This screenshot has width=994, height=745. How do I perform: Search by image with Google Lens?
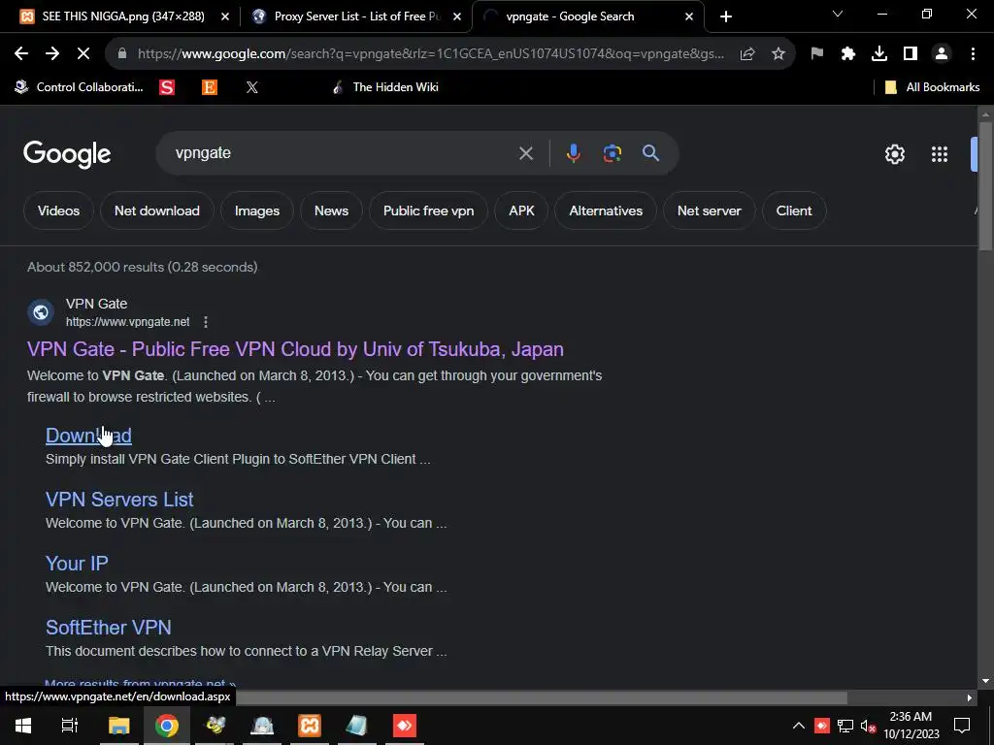[x=613, y=153]
